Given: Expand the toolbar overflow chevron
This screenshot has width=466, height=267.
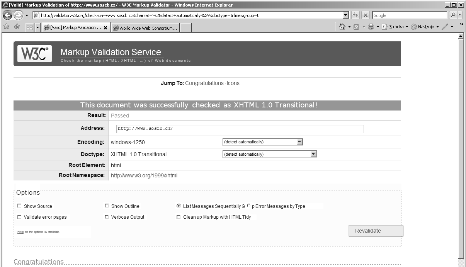Looking at the screenshot, I should (461, 25).
